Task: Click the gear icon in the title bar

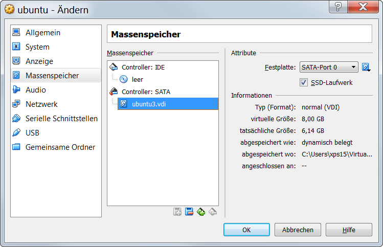Action: (x=9, y=9)
